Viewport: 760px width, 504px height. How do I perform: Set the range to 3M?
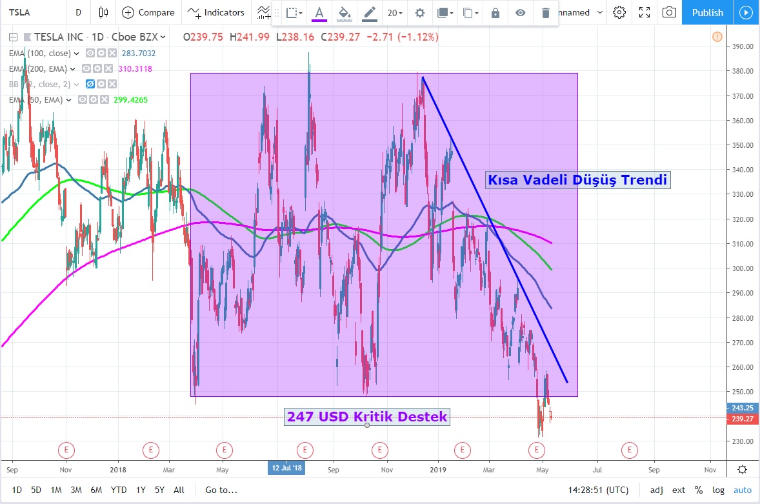76,490
